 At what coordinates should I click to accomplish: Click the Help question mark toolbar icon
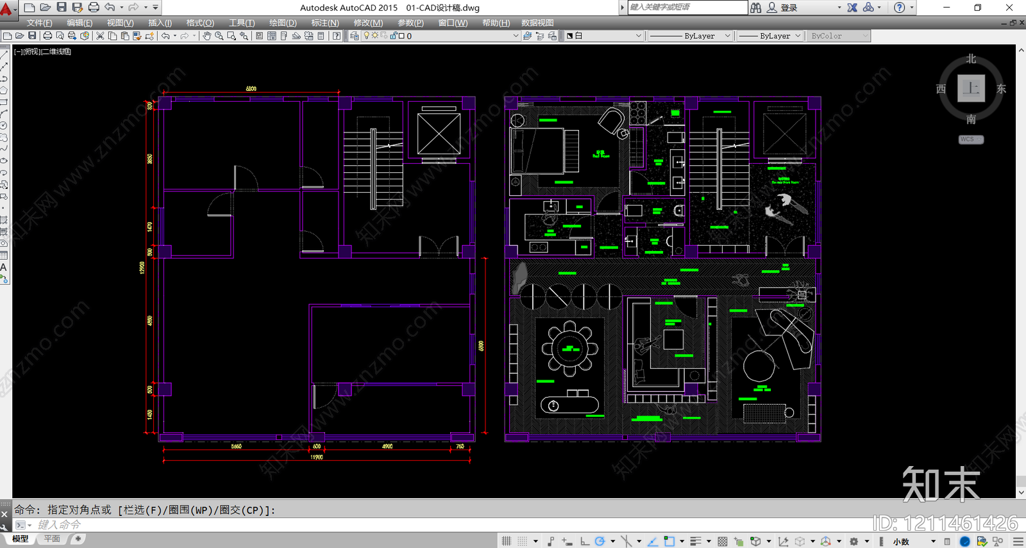[x=337, y=36]
